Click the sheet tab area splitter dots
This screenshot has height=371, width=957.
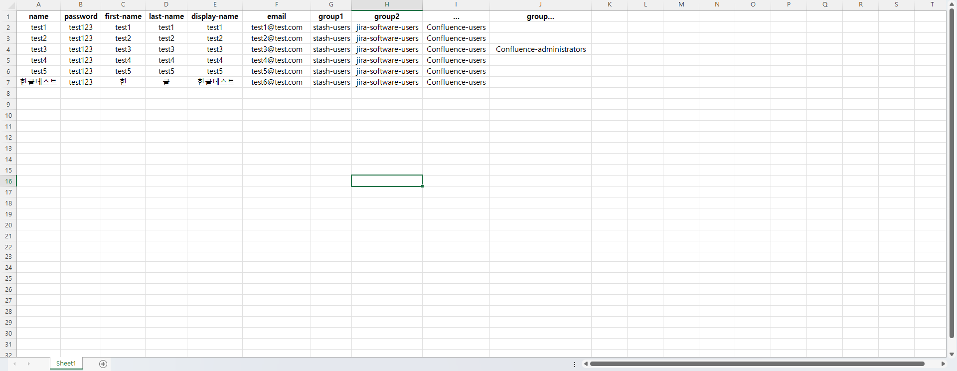tap(575, 365)
